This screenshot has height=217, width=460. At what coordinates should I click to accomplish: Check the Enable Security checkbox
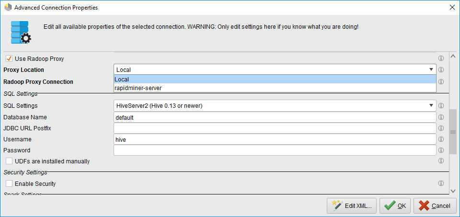[9, 183]
